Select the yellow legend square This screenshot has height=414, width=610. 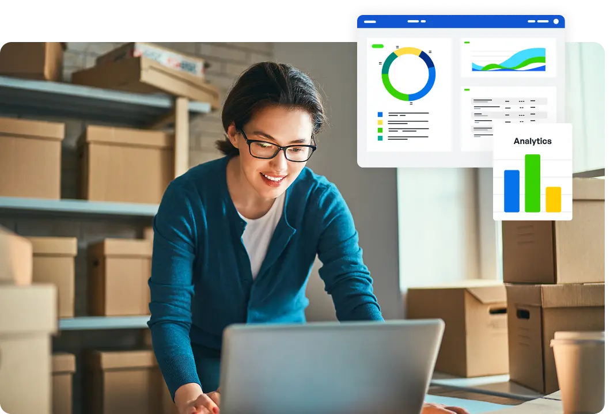[380, 122]
